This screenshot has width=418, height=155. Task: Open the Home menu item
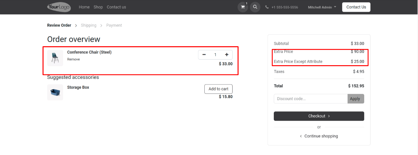[x=84, y=7]
